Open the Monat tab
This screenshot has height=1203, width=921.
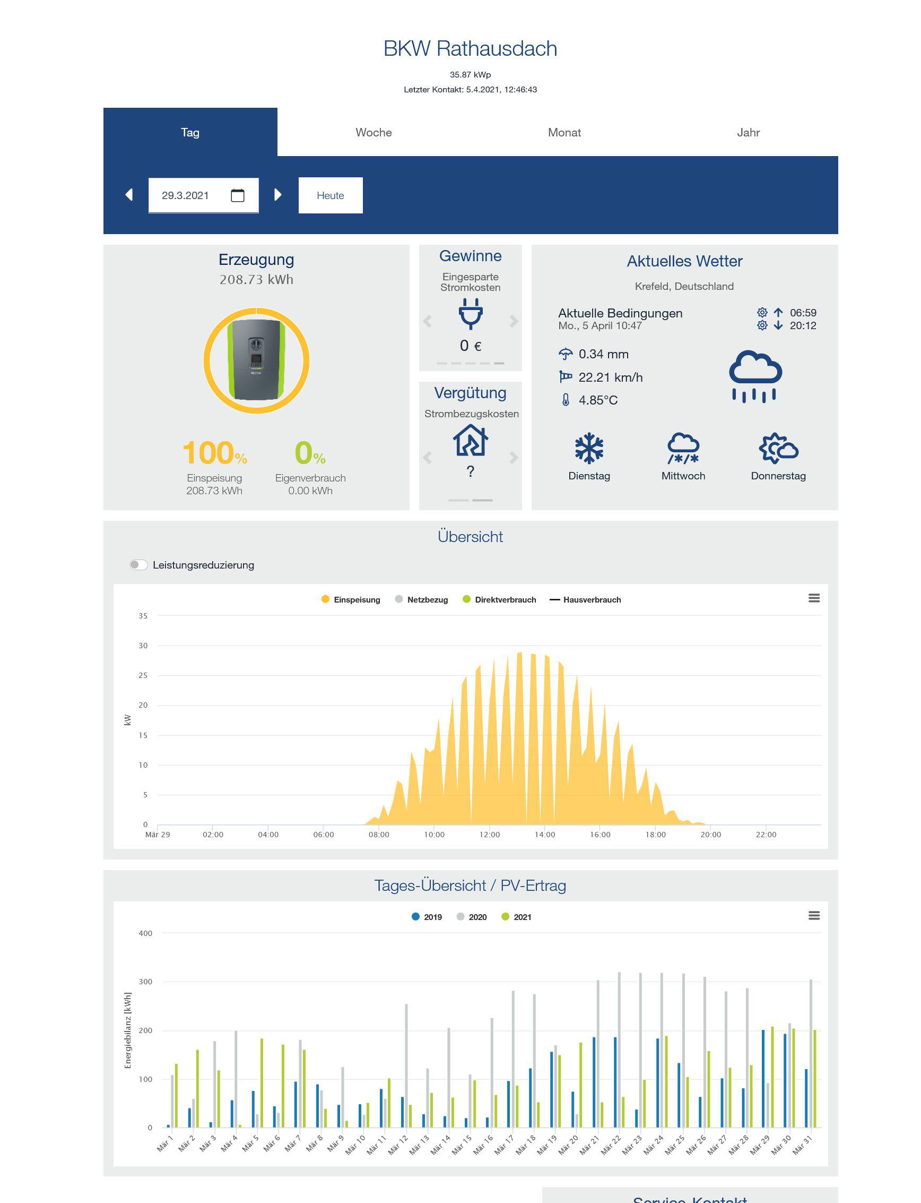(564, 132)
